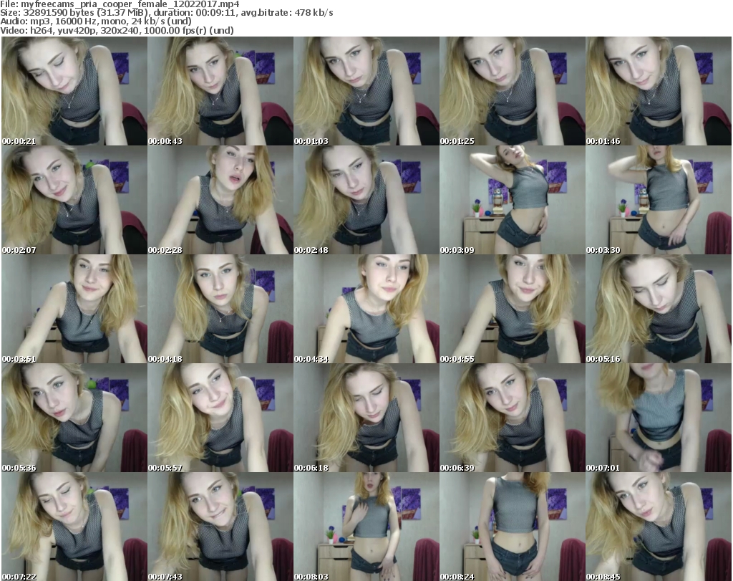This screenshot has width=733, height=581.
Task: Select the thumbnail stamped 00:04:55
Action: coord(513,309)
